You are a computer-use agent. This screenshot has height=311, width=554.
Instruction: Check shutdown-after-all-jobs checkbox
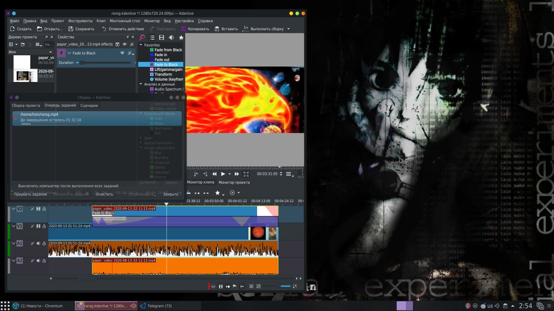(14, 186)
